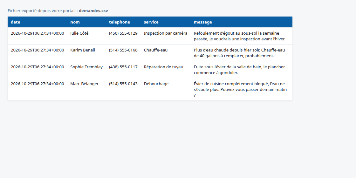
Task: Click phone number (514) 555-0143
Action: 123,84
